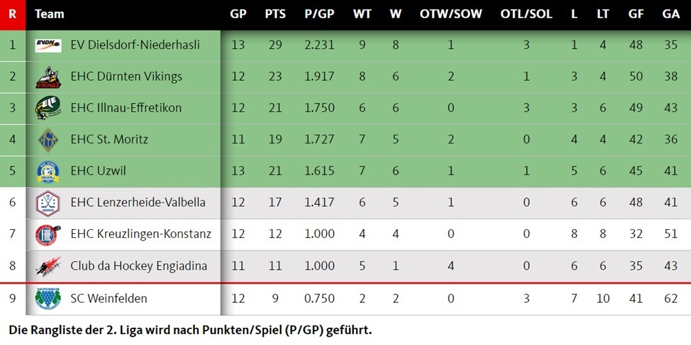
Task: Click the EHC St. Moritz crest
Action: 48,139
